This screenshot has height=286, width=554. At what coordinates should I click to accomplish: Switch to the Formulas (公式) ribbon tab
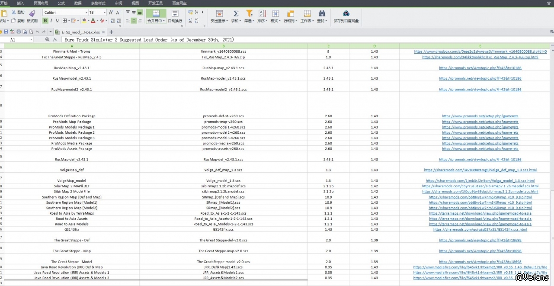point(61,3)
